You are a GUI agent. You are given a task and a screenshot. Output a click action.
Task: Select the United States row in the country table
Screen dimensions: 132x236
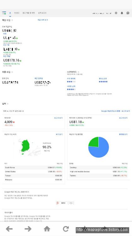coord(34,171)
